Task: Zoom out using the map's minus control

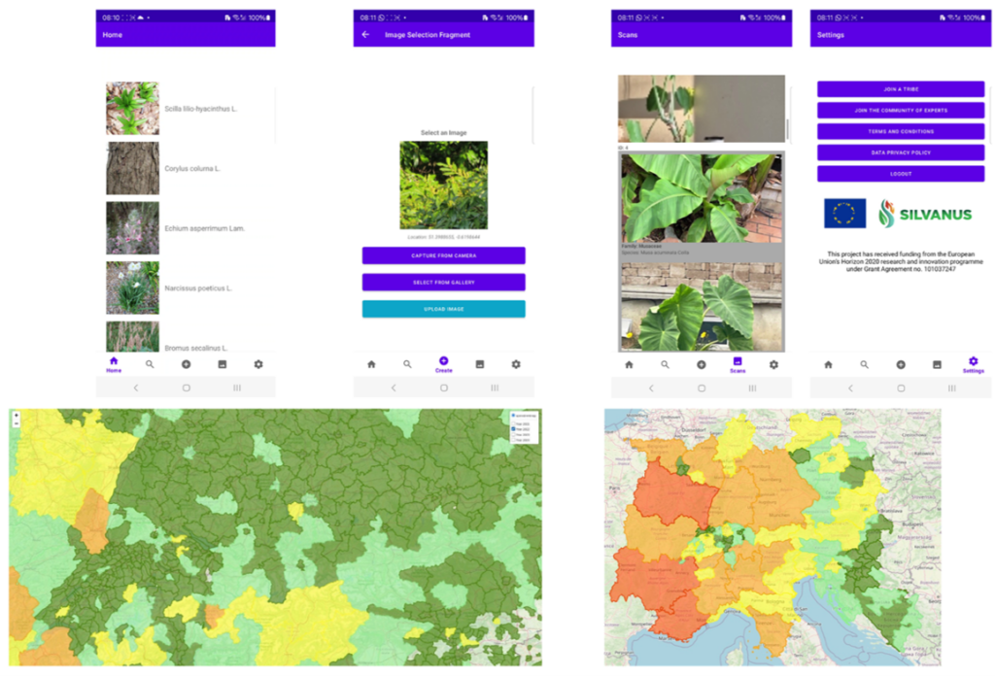Action: (x=17, y=422)
